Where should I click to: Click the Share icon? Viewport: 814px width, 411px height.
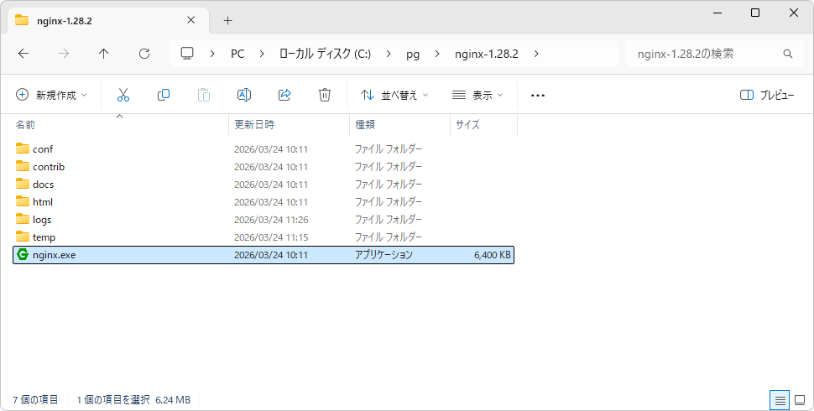284,95
